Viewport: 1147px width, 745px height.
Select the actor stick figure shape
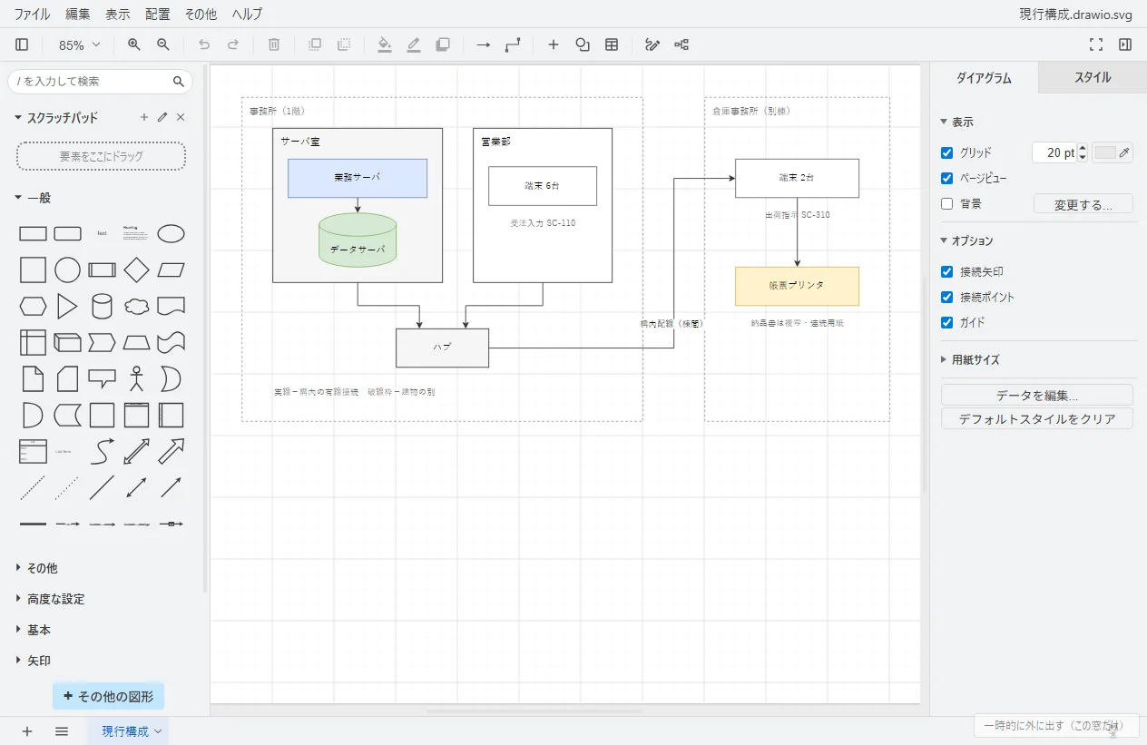click(x=136, y=377)
